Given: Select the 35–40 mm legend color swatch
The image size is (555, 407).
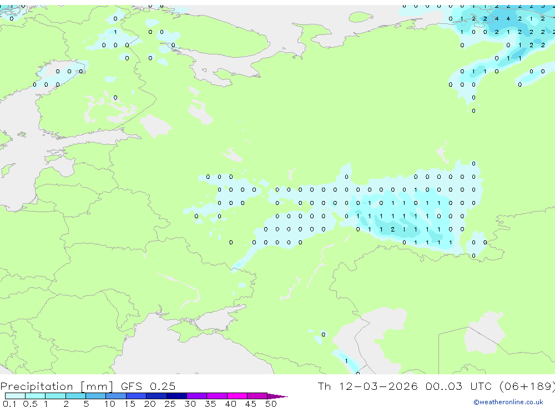Looking at the screenshot, I should click(x=217, y=396).
